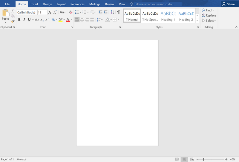Open the Find dropdown arrow
Viewport: 239px width, 162px height.
(214, 10)
